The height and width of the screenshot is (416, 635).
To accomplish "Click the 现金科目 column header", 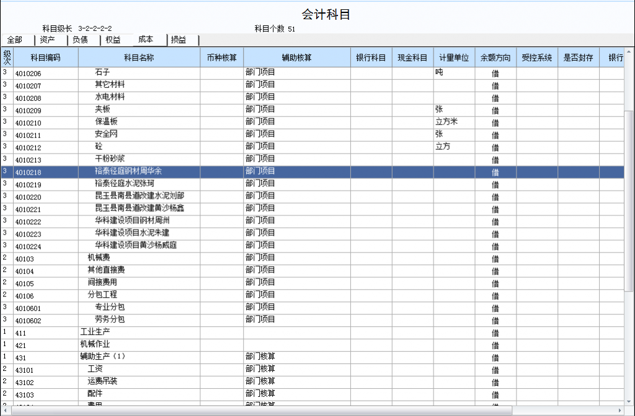I will pyautogui.click(x=412, y=58).
